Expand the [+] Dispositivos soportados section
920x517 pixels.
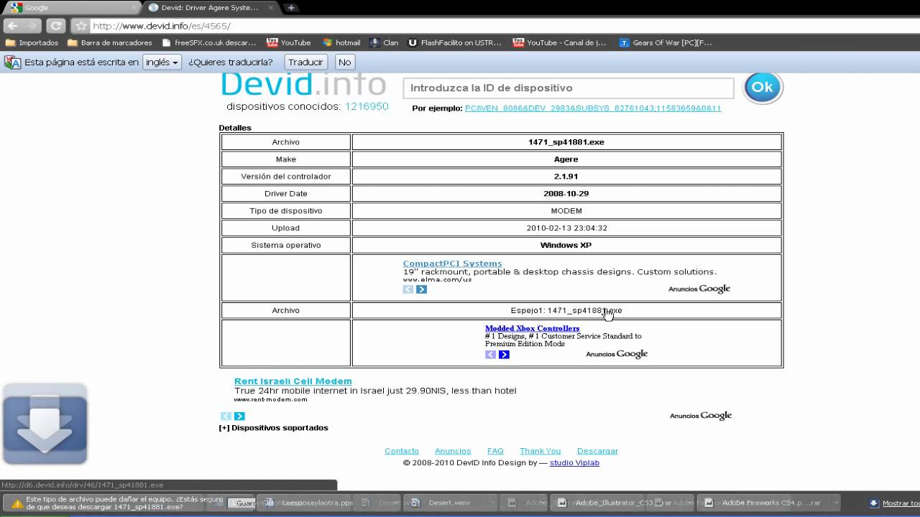pos(273,428)
